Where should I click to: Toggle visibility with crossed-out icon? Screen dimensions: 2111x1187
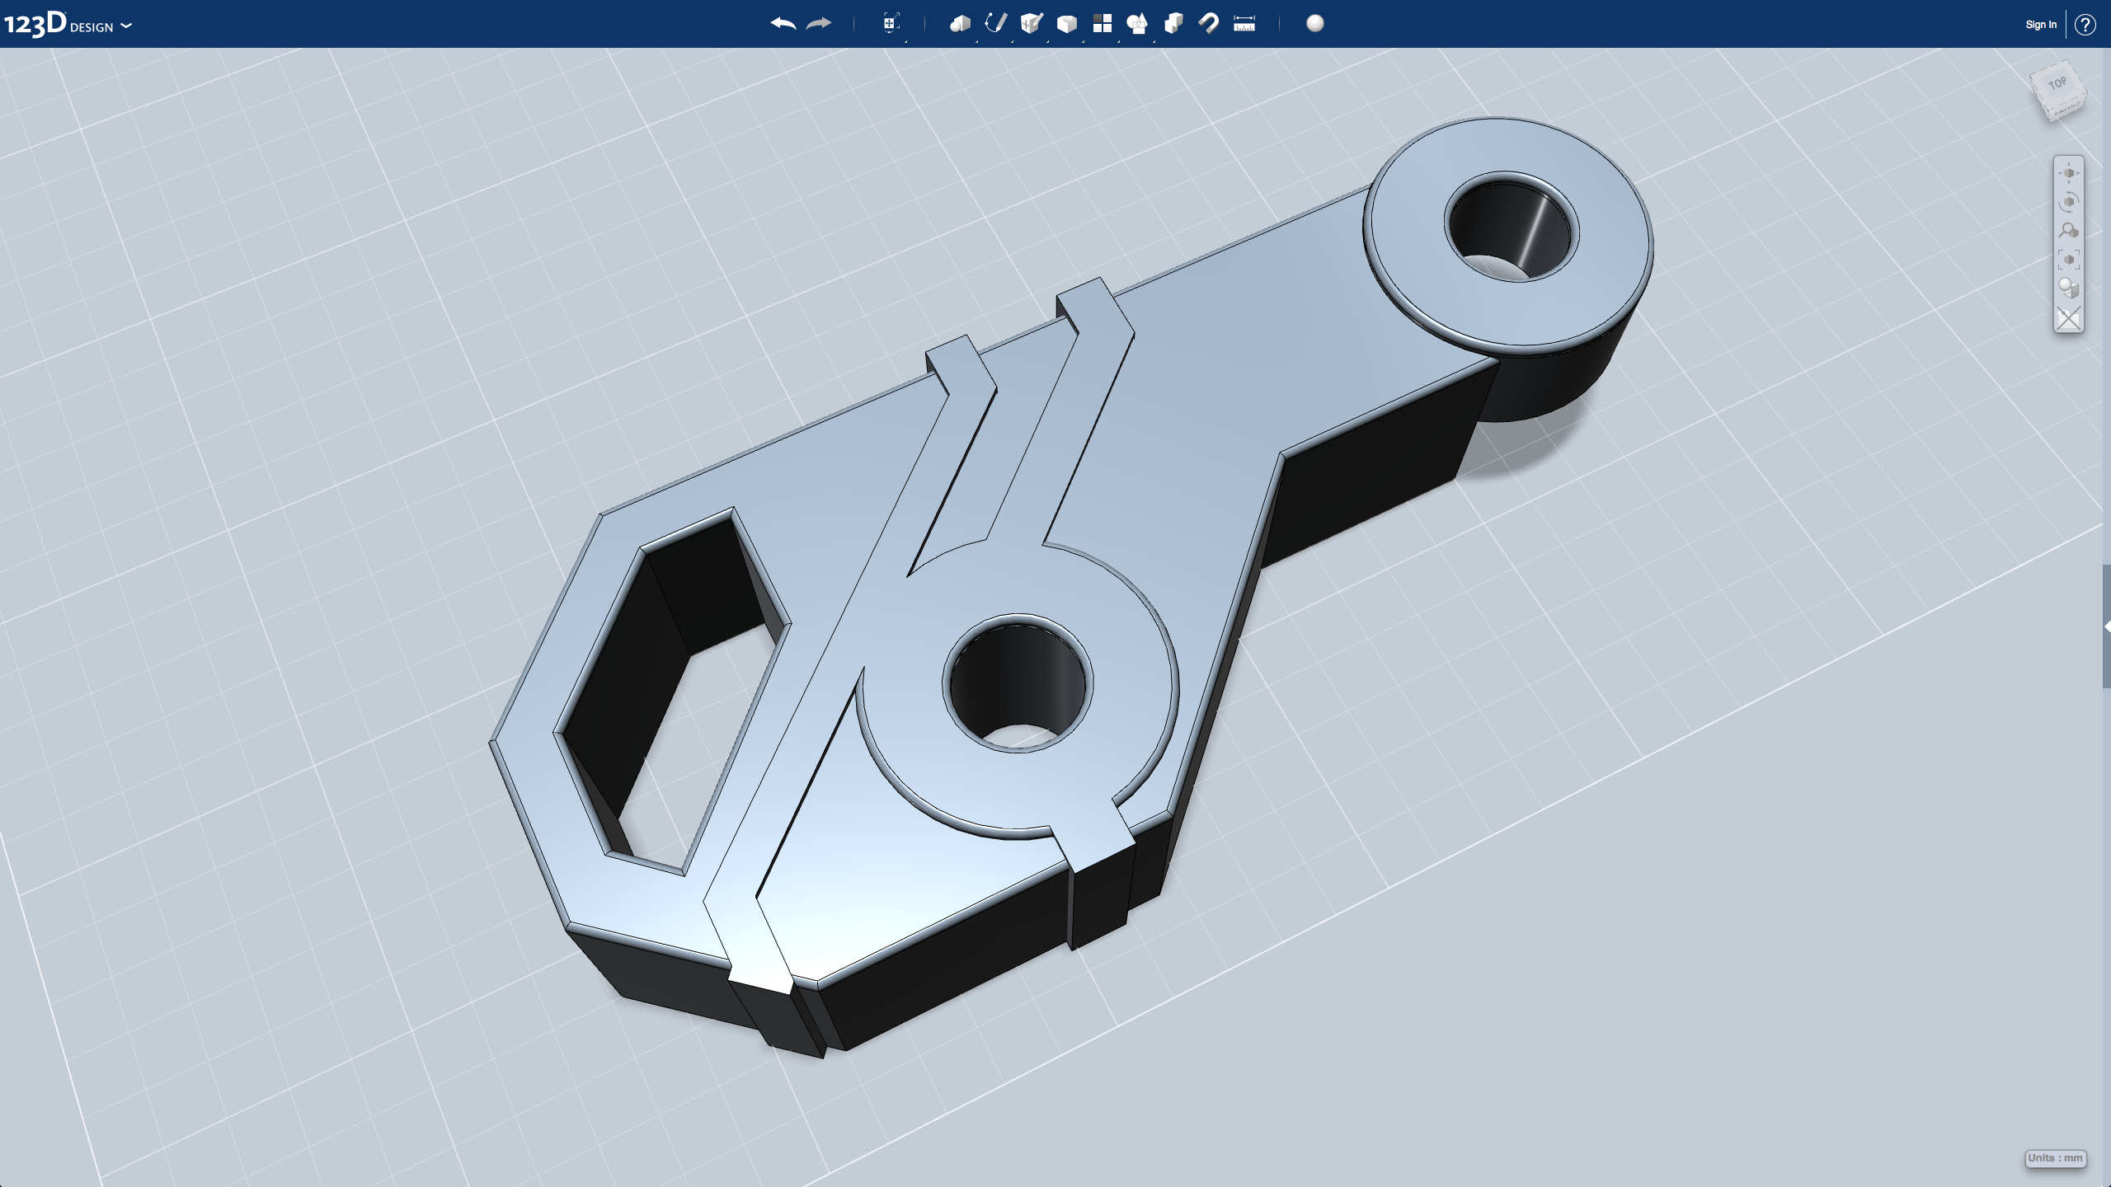click(2068, 318)
